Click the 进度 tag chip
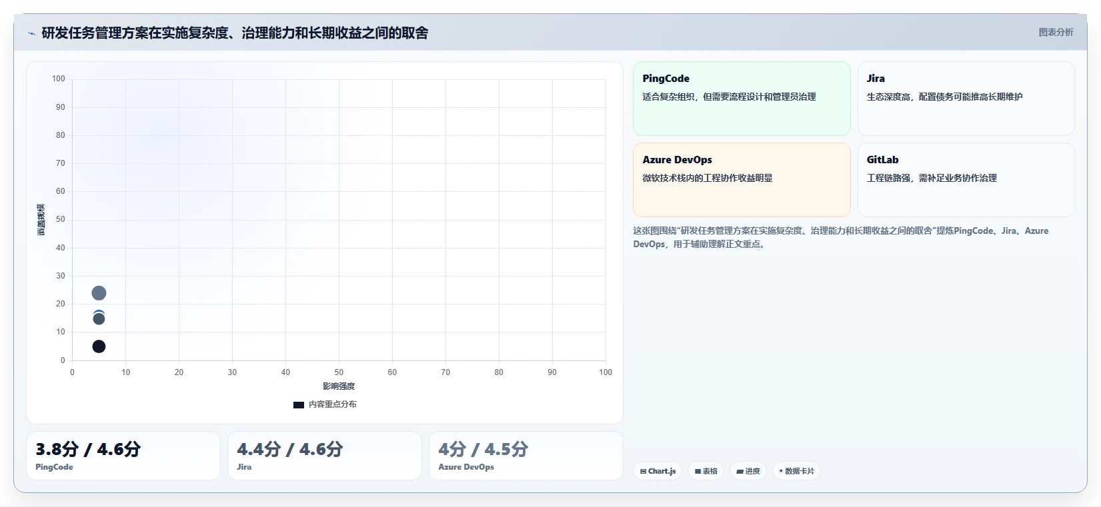 (x=748, y=471)
